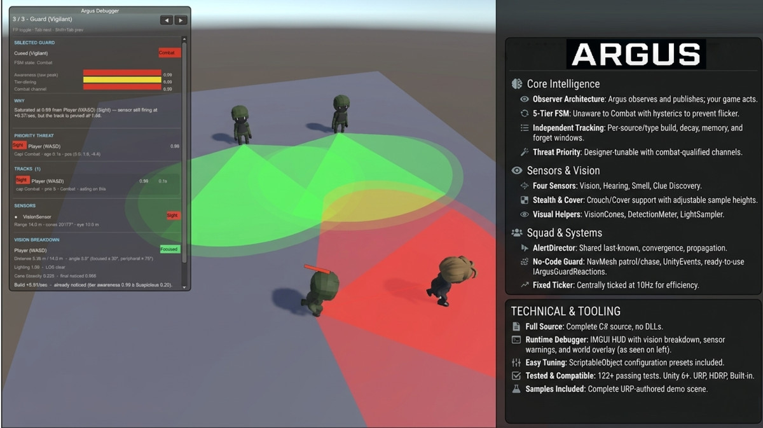The width and height of the screenshot is (763, 428).
Task: Click the '3 / 3 - Guard (Vigilant)' header
Action: [x=43, y=20]
